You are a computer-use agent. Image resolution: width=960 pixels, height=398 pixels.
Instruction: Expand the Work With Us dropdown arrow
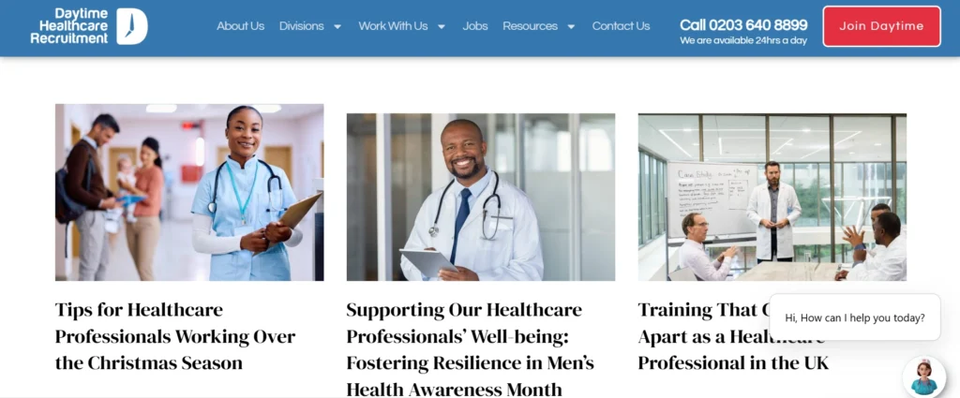[442, 26]
